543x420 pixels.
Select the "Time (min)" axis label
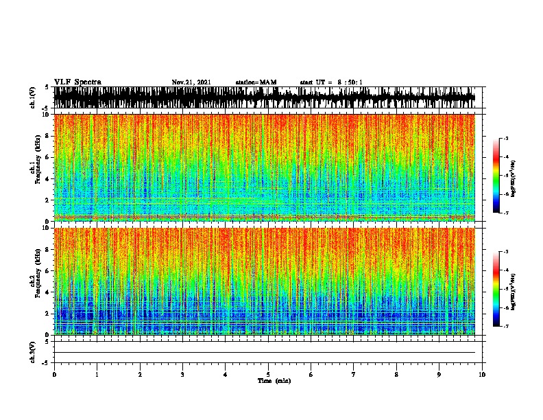pos(274,381)
